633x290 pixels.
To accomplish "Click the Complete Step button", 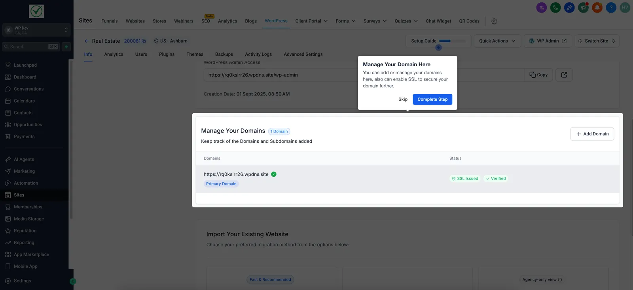I will [x=432, y=99].
